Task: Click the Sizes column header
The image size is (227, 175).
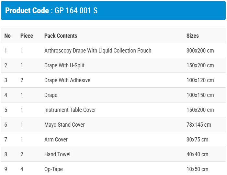Action: tap(192, 36)
